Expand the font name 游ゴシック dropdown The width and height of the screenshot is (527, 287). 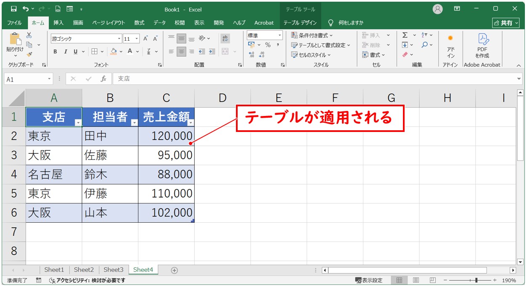(x=119, y=39)
